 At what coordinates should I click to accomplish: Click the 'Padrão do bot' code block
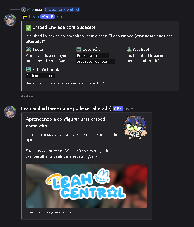click(x=40, y=76)
